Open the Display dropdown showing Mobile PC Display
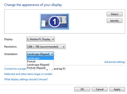The image size is (127, 94). tap(41, 39)
